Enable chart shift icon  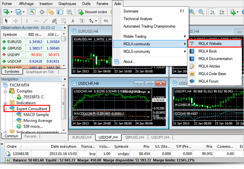click(222, 12)
